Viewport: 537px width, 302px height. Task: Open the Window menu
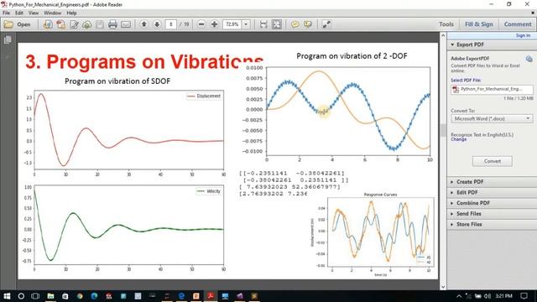pyautogui.click(x=52, y=13)
